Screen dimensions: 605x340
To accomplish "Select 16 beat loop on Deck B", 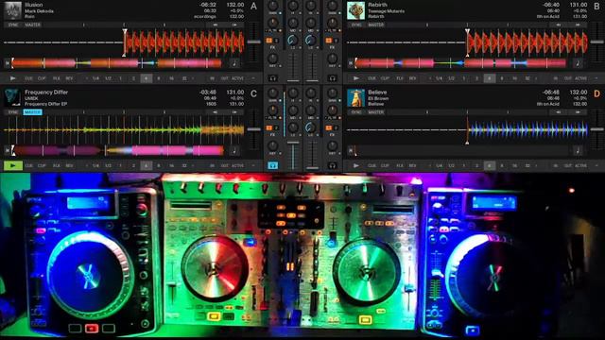I will (514, 78).
